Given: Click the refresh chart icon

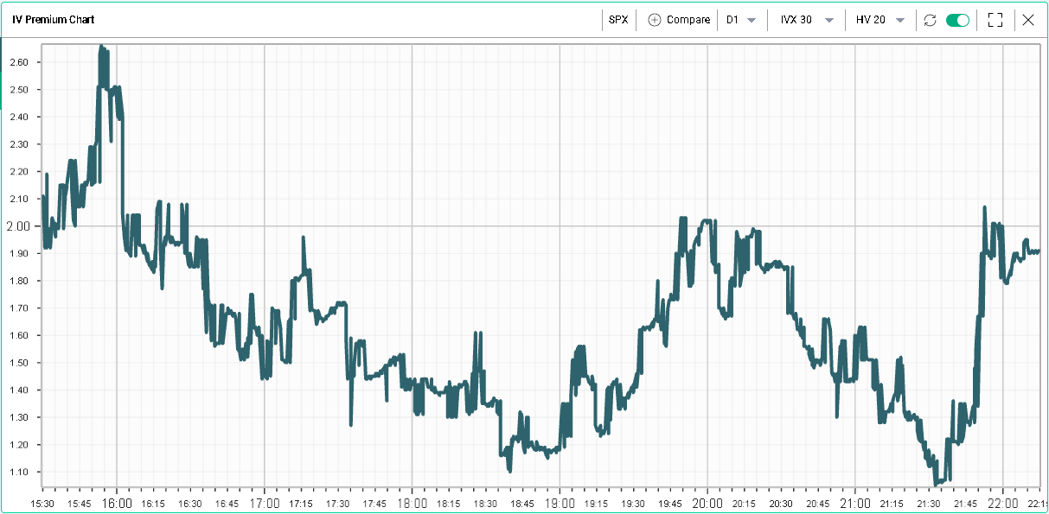Looking at the screenshot, I should (x=930, y=20).
